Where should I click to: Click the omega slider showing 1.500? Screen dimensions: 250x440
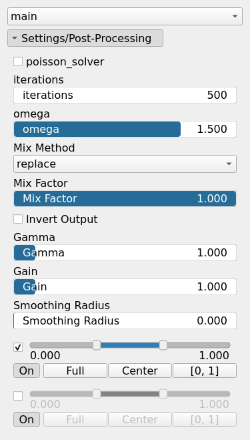tap(125, 129)
